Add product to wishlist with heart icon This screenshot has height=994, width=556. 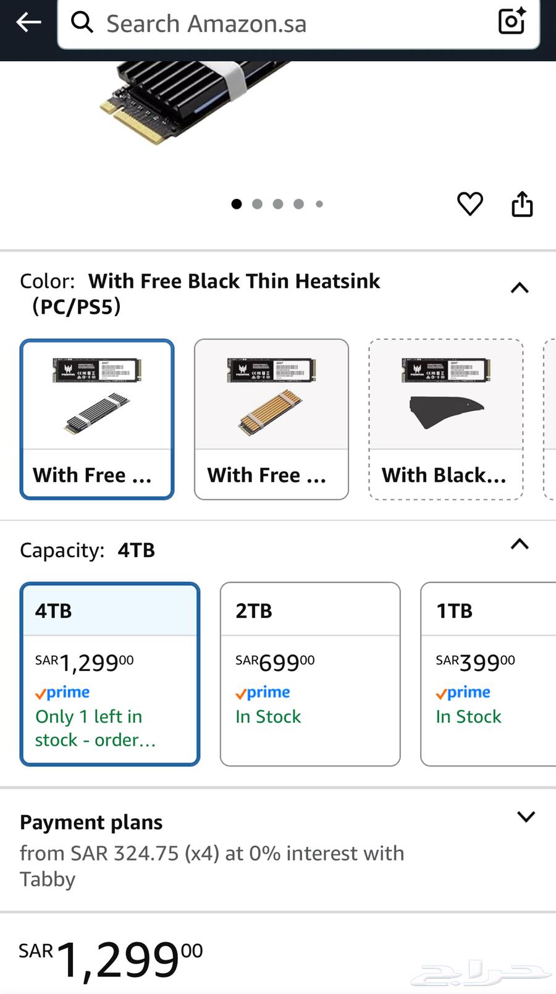(x=470, y=204)
